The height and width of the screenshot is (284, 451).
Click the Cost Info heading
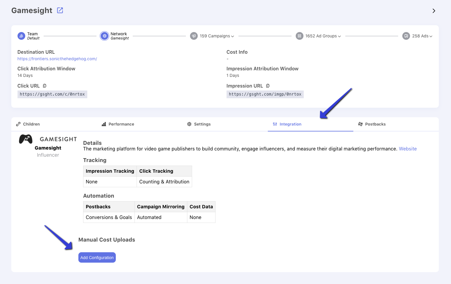237,52
